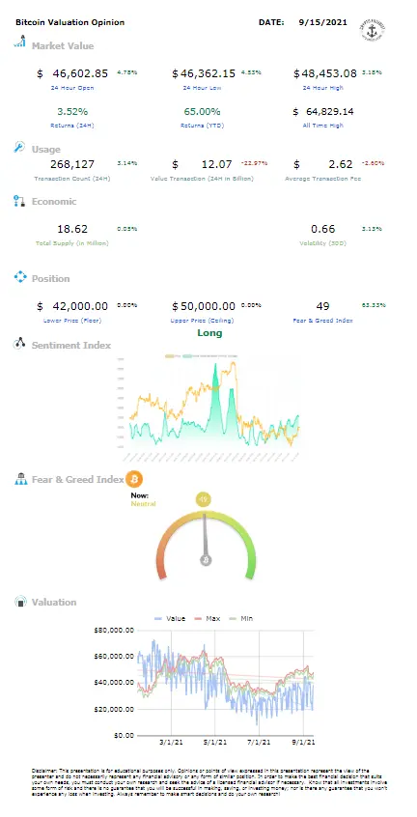Click the red Max legend swatch
Image resolution: width=417 pixels, height=817 pixels.
click(198, 618)
